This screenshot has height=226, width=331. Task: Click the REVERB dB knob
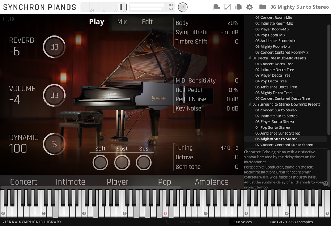[54, 47]
